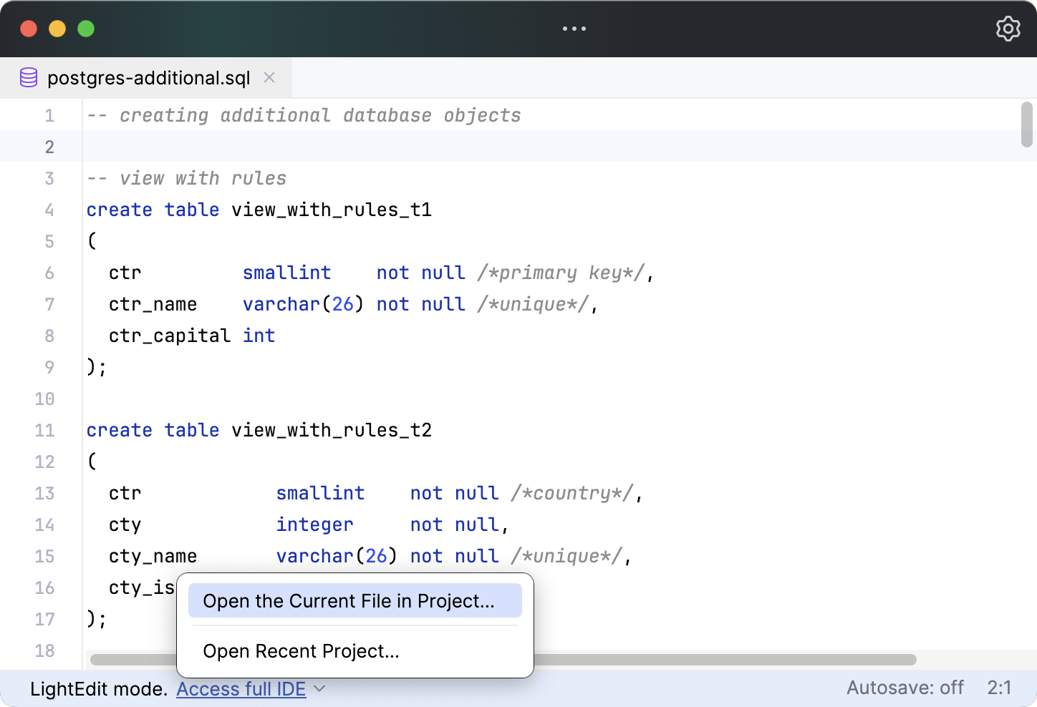
Task: Select the postgres-additional.sql tab
Action: (x=149, y=78)
